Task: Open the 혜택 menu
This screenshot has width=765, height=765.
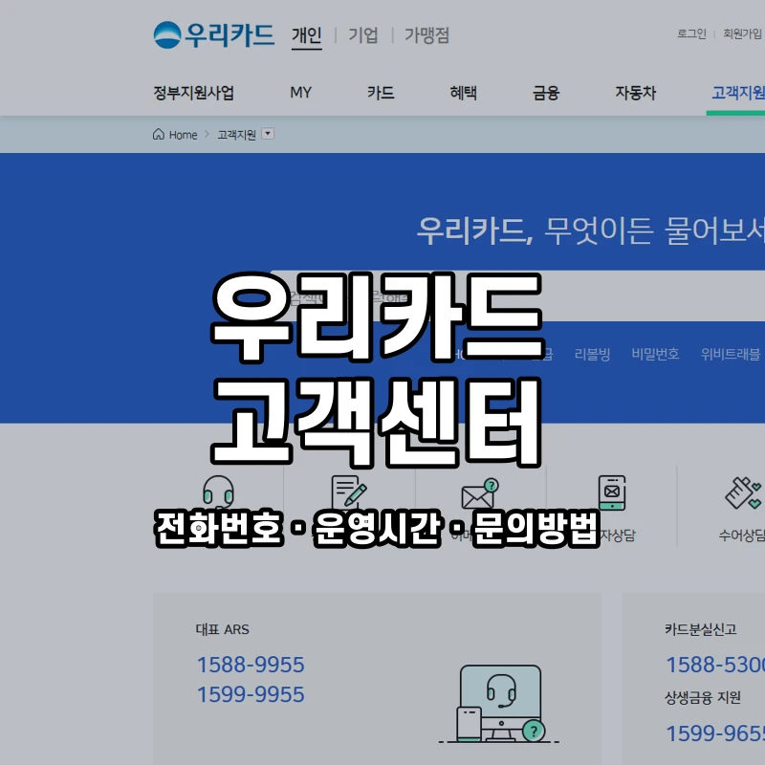Action: click(463, 93)
